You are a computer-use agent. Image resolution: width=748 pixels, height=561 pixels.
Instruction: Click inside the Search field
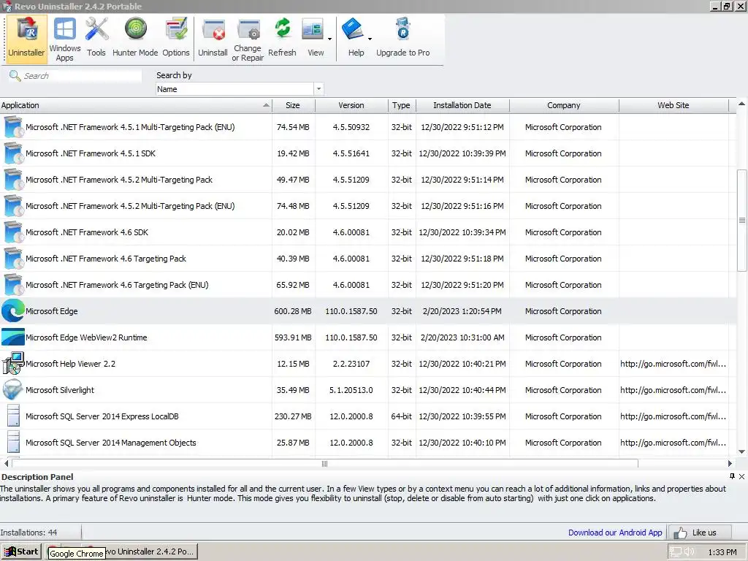(81, 76)
